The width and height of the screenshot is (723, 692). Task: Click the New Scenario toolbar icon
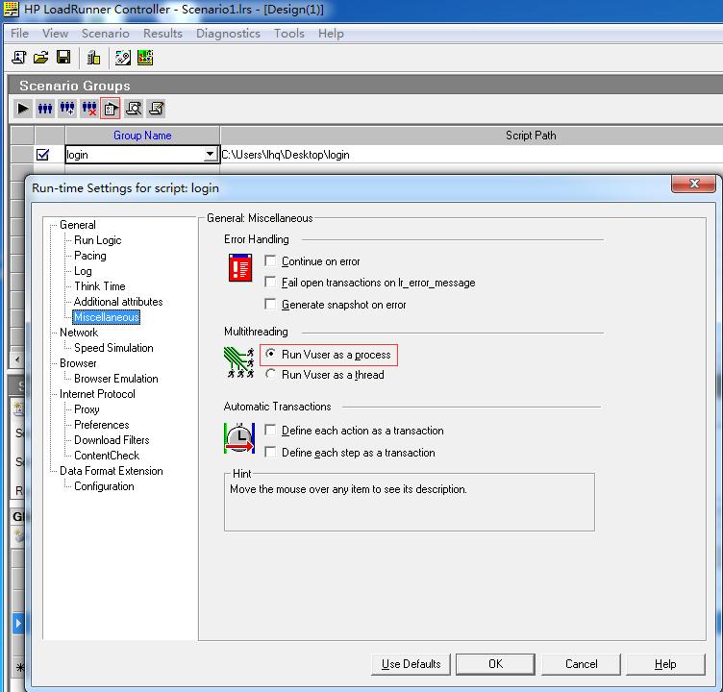coord(18,58)
